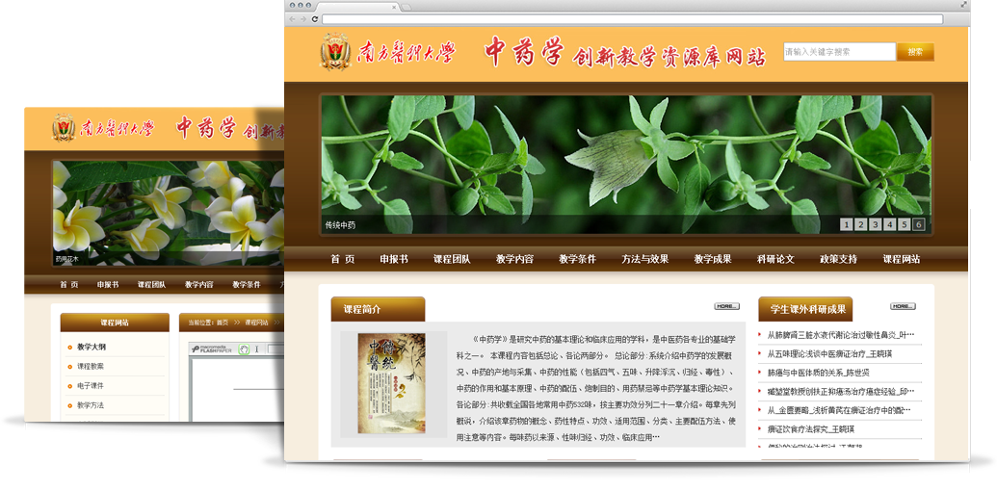997x491 pixels.
Task: Click the university crest logo in front window
Action: pos(335,52)
